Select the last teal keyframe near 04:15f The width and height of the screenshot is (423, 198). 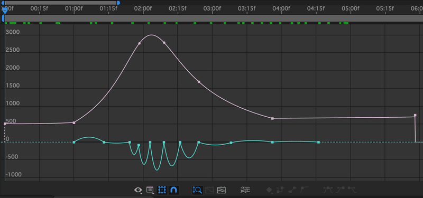pyautogui.click(x=319, y=142)
